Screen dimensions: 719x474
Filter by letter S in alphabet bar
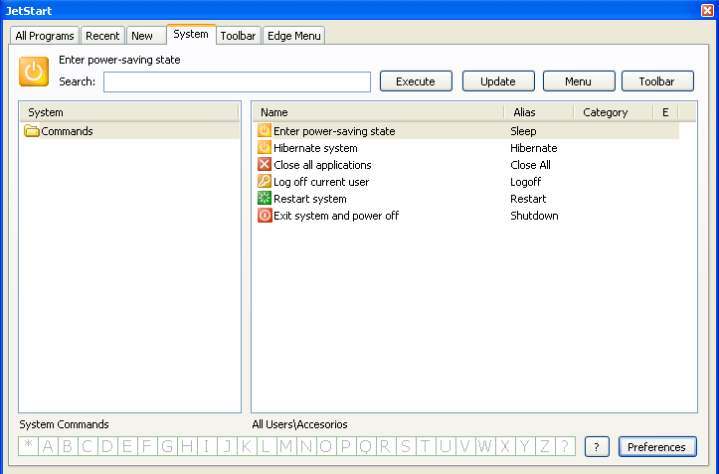pos(406,446)
